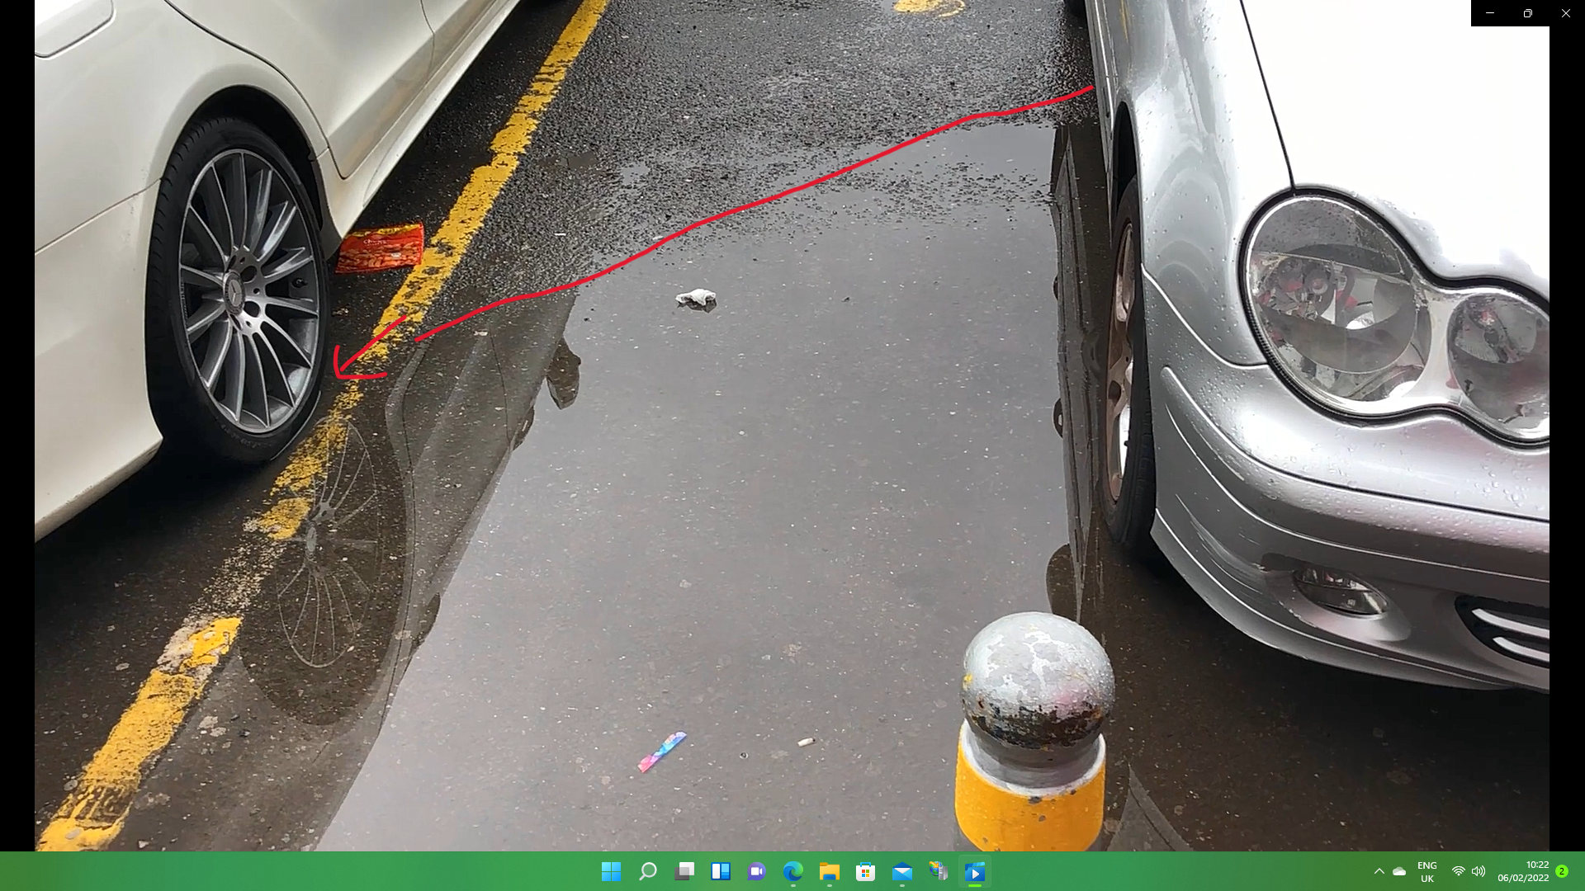Click the globe and server taskbar icon
Image resolution: width=1585 pixels, height=891 pixels.
point(938,871)
